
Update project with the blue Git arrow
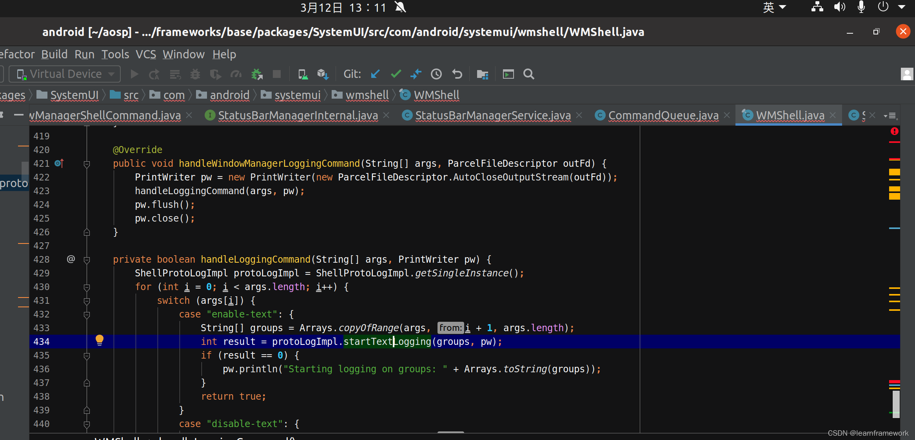click(375, 74)
